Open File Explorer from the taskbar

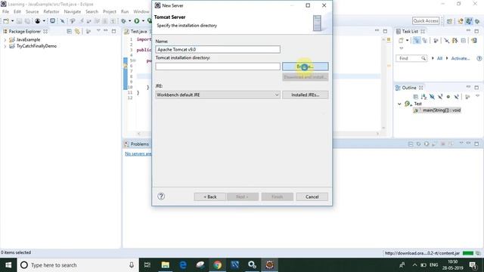click(x=165, y=265)
